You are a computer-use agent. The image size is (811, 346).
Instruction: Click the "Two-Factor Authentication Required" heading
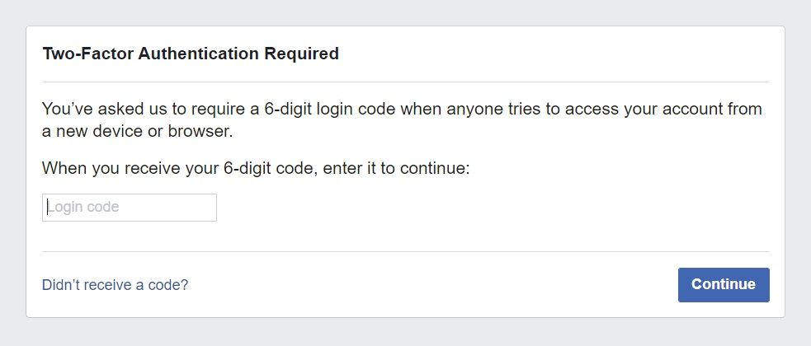click(191, 54)
